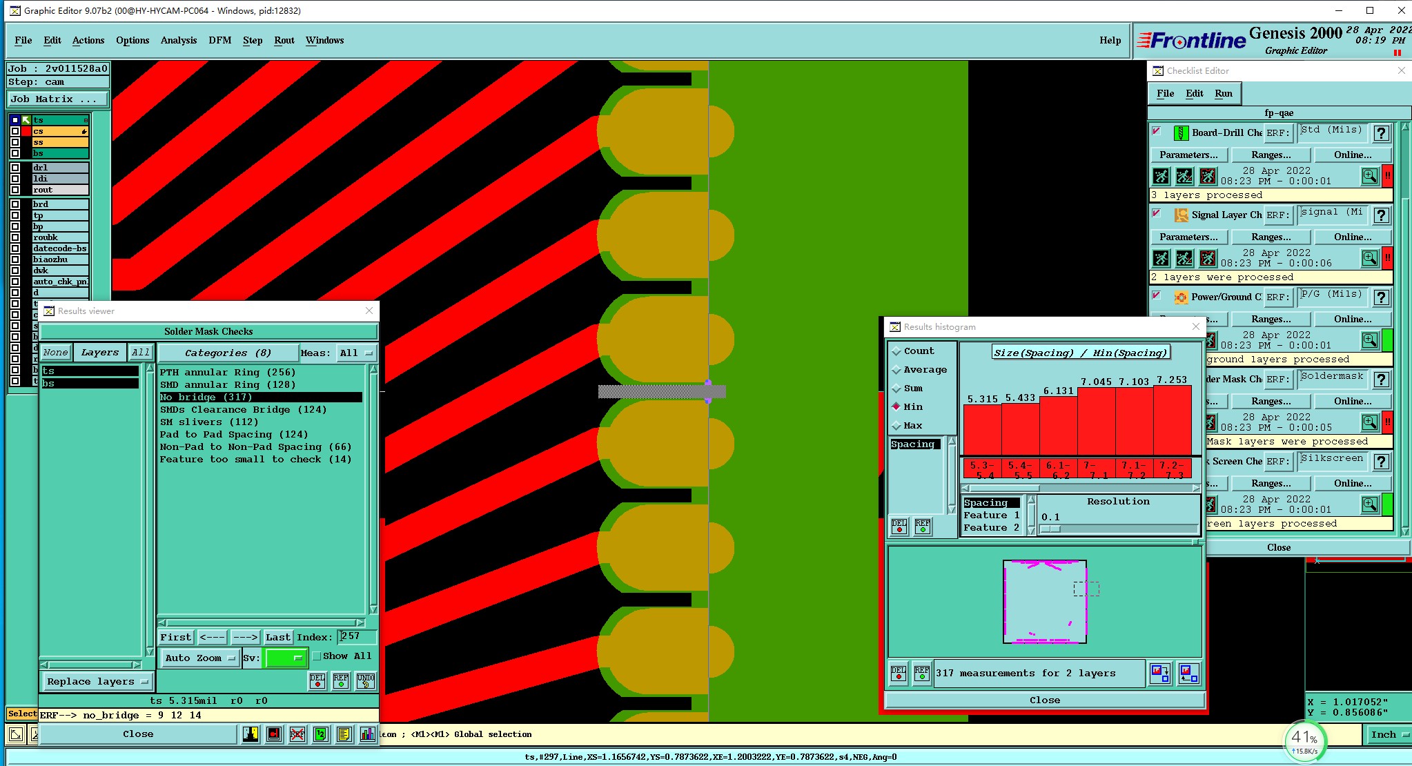Click the Board-Drill Check help question mark

pyautogui.click(x=1381, y=133)
